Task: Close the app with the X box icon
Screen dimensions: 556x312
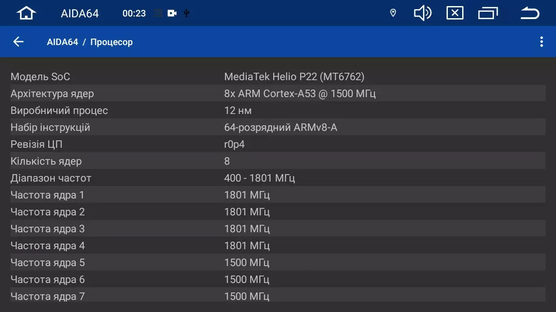Action: [455, 13]
